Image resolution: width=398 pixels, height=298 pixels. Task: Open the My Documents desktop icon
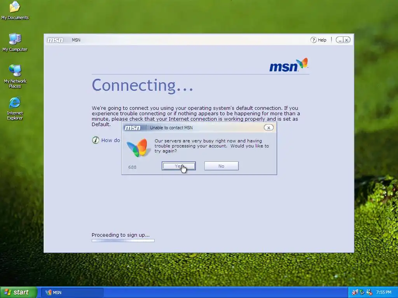click(15, 10)
